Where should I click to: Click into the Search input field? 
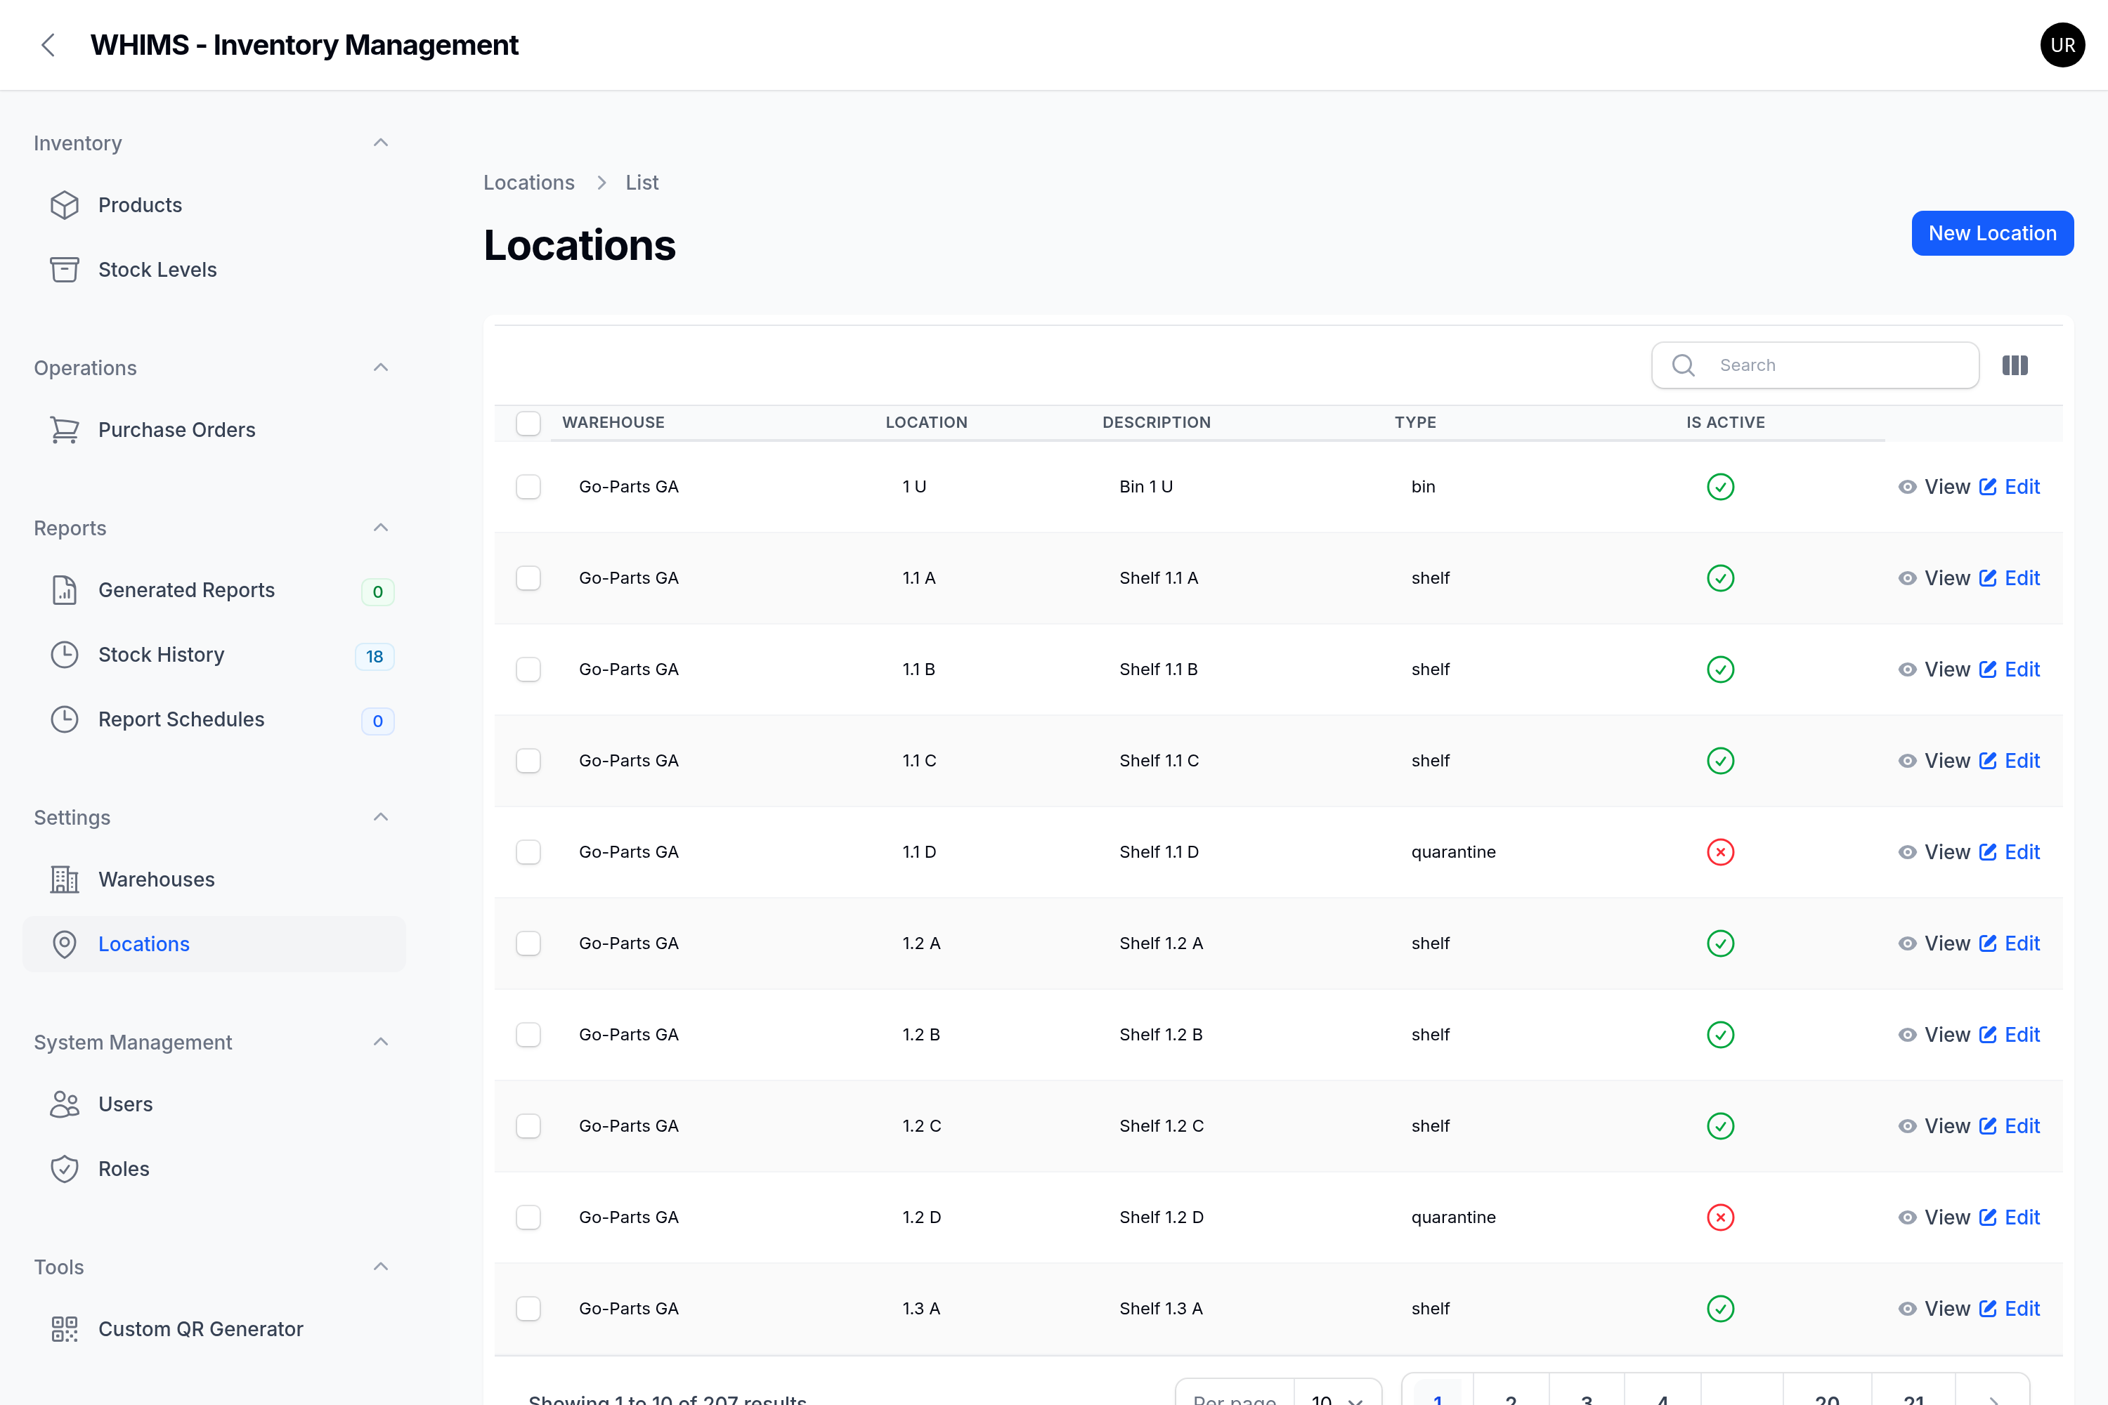coord(1816,365)
